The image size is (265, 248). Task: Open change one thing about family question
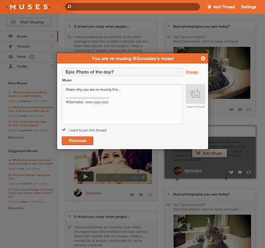point(31,193)
